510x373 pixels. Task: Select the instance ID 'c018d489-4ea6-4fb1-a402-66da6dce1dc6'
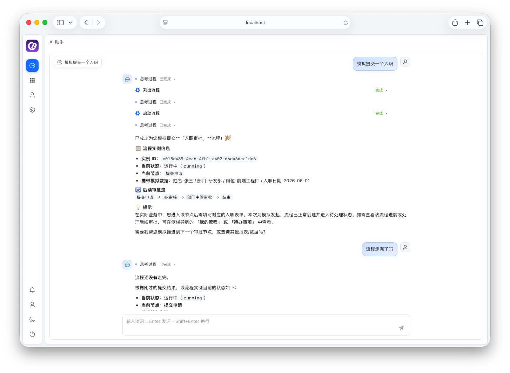coord(209,159)
